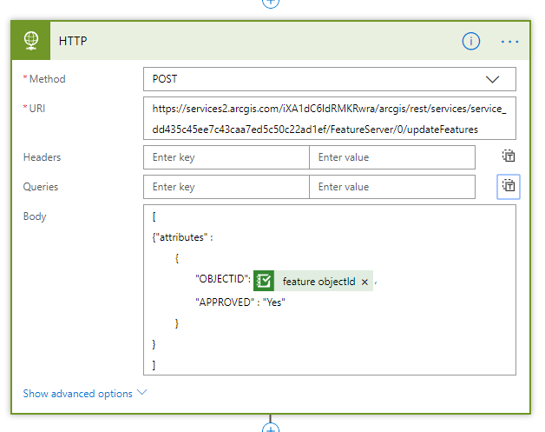The height and width of the screenshot is (432, 545).
Task: Remove the feature objectId token
Action: point(364,282)
